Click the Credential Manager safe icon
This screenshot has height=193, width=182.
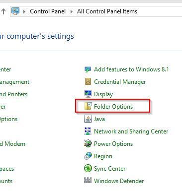point(88,82)
